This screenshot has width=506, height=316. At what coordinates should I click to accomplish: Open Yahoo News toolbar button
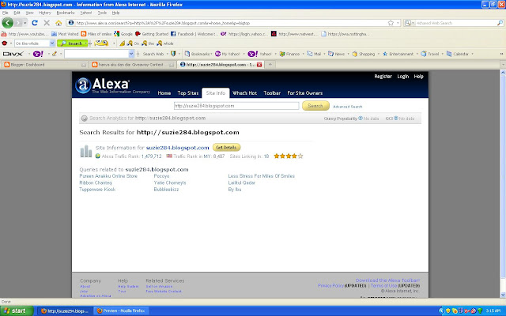tap(337, 54)
